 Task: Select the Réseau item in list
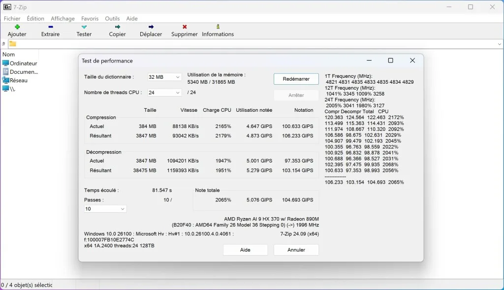point(19,80)
